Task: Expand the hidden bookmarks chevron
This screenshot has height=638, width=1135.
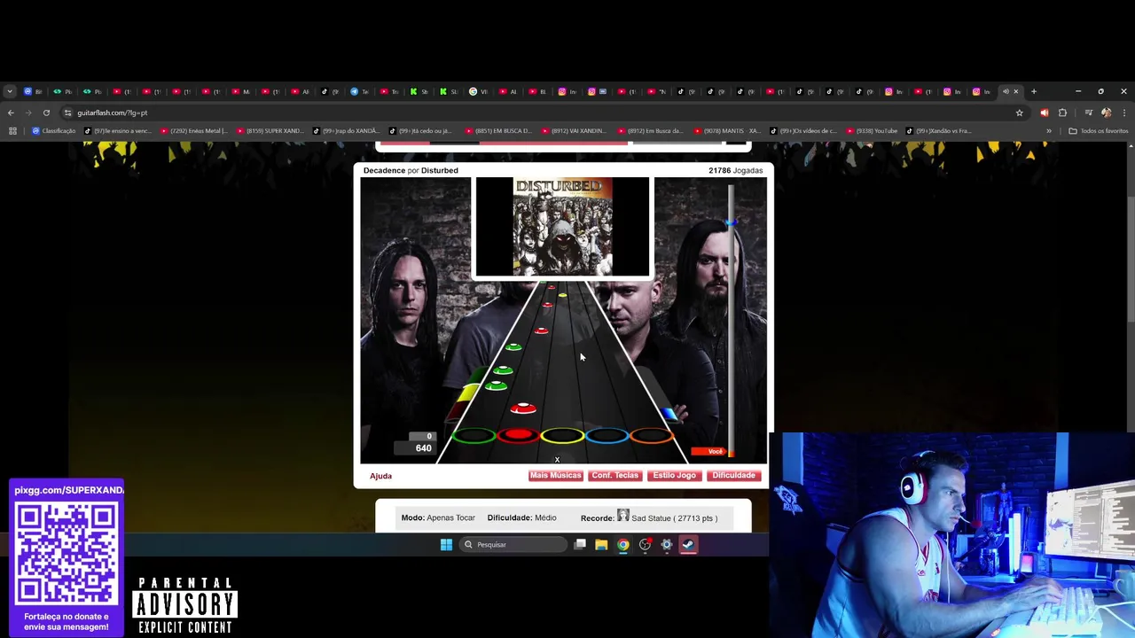Action: point(1048,131)
